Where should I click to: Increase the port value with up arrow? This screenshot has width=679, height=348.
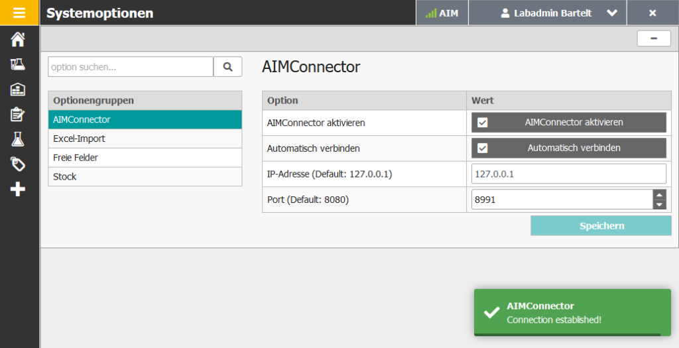point(659,194)
